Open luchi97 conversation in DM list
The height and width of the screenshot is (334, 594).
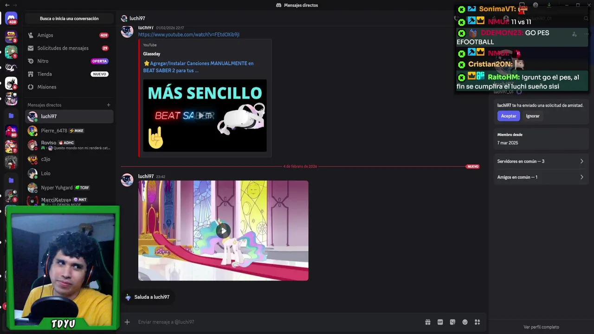pyautogui.click(x=69, y=116)
